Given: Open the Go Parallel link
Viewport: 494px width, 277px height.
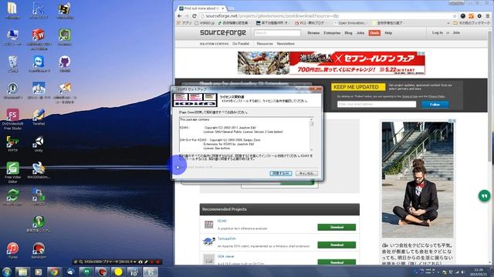Looking at the screenshot, I should pyautogui.click(x=241, y=44).
